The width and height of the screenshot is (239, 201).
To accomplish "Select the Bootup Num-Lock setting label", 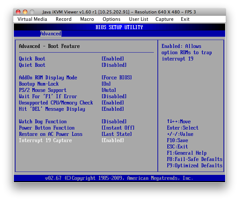I will (x=39, y=84).
